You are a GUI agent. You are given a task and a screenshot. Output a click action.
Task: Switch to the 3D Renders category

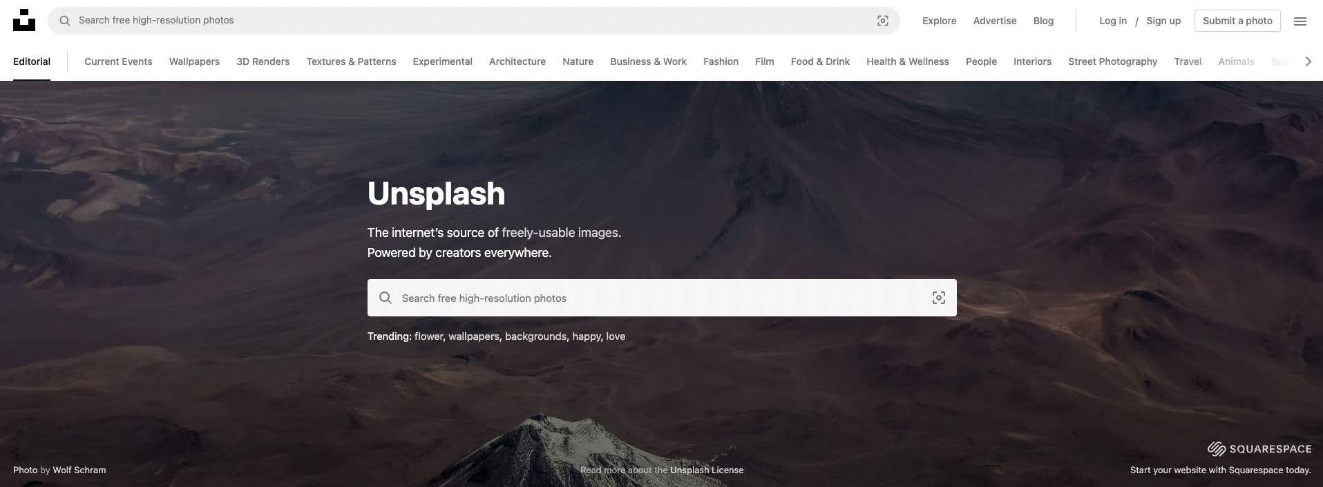pos(263,61)
